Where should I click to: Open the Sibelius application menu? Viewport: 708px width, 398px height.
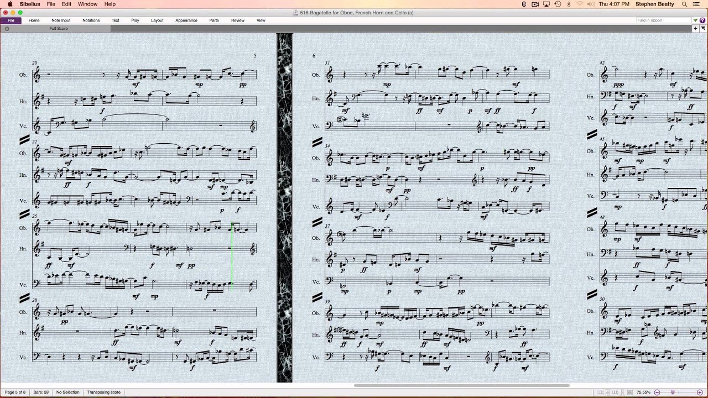(x=29, y=4)
